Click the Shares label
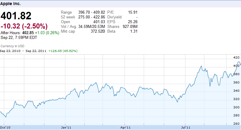 click(x=113, y=26)
